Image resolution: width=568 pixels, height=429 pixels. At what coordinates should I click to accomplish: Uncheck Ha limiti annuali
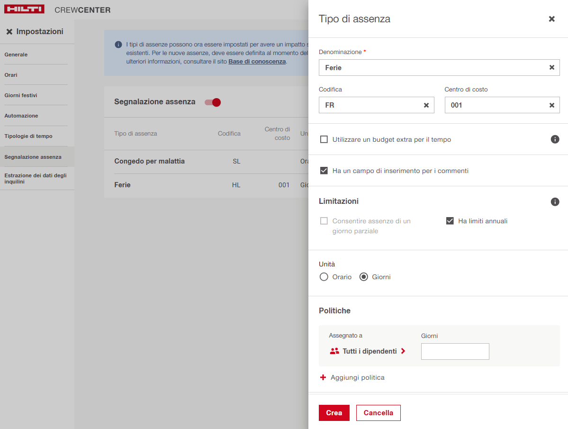(450, 221)
